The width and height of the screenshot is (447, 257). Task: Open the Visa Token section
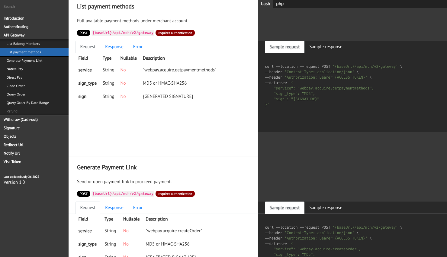[x=12, y=162]
